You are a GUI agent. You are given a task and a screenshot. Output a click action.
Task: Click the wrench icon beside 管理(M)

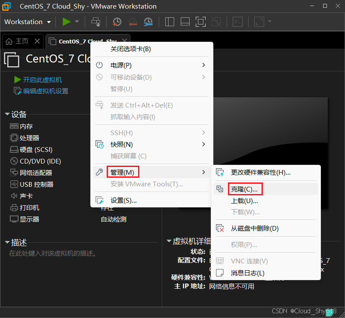click(99, 172)
